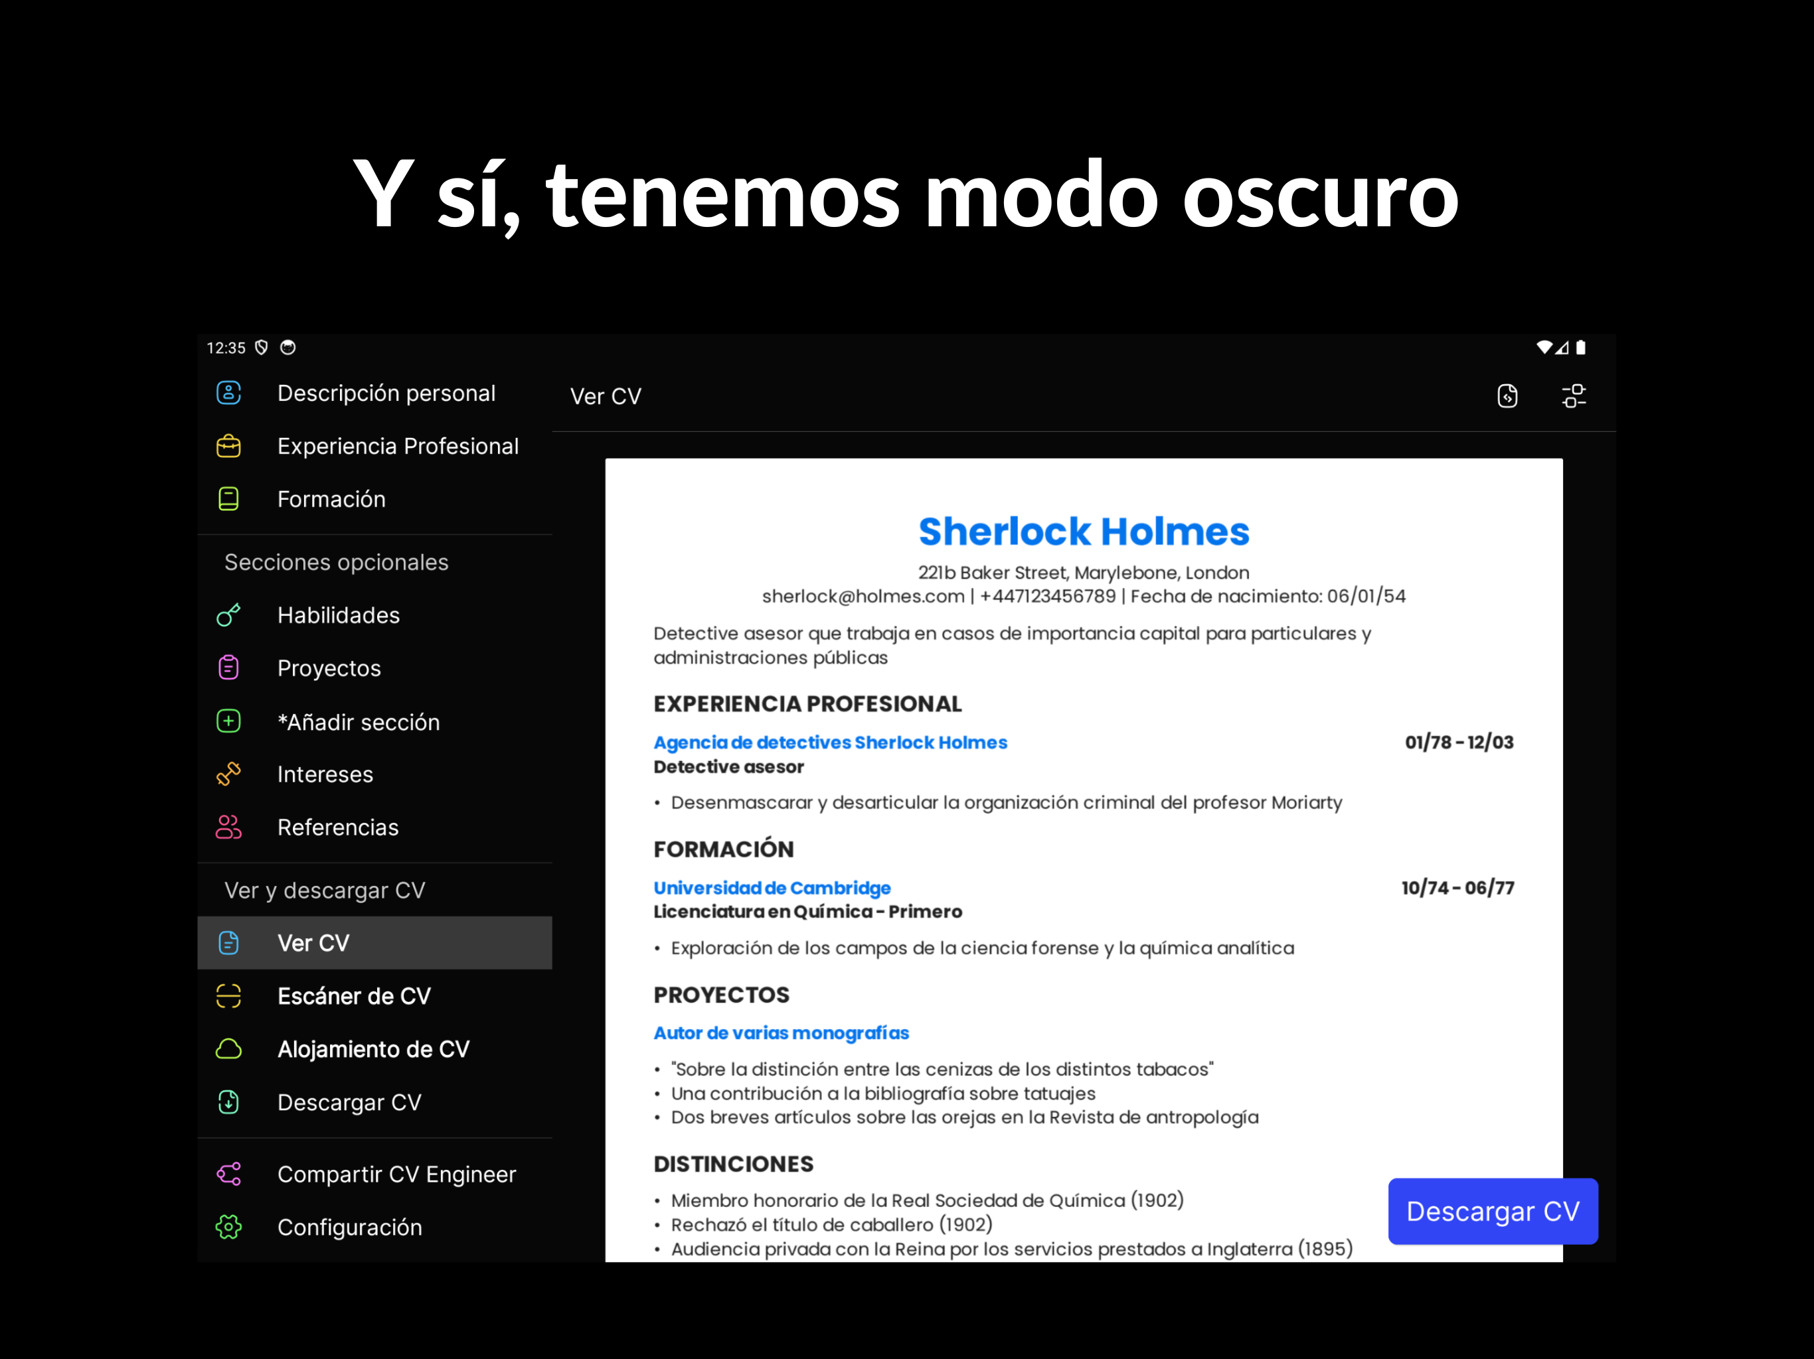This screenshot has height=1359, width=1814.
Task: Click the Descargar CV download icon in sidebar
Action: [x=228, y=1102]
